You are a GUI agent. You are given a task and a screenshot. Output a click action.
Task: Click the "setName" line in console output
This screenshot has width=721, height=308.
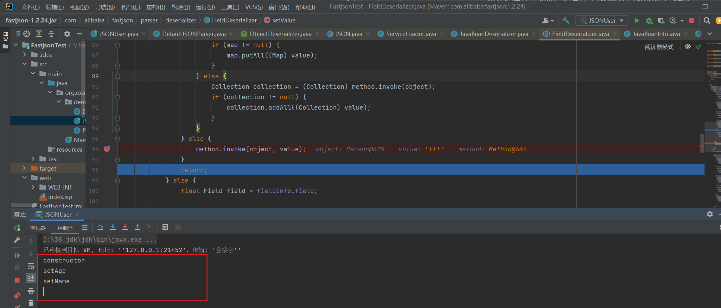[56, 281]
